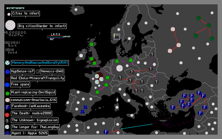
Task: Click the Facebook F city in North Africa
Action: coord(106,132)
